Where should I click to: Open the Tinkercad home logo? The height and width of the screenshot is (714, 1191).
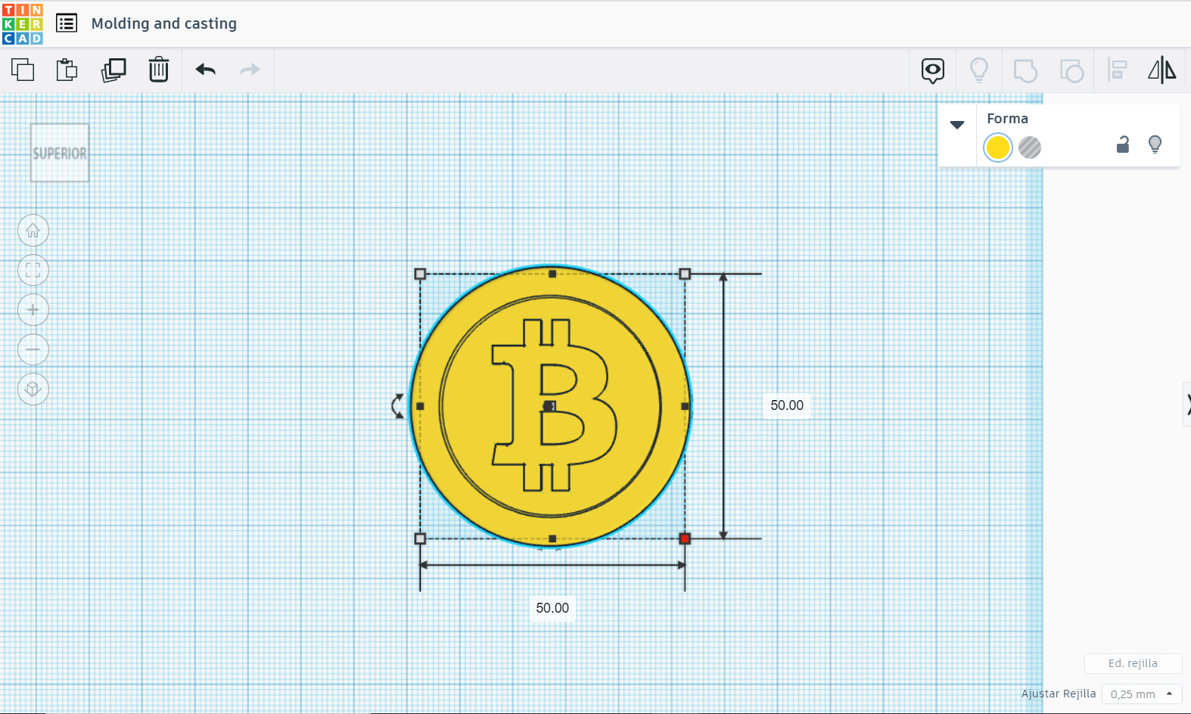(23, 23)
